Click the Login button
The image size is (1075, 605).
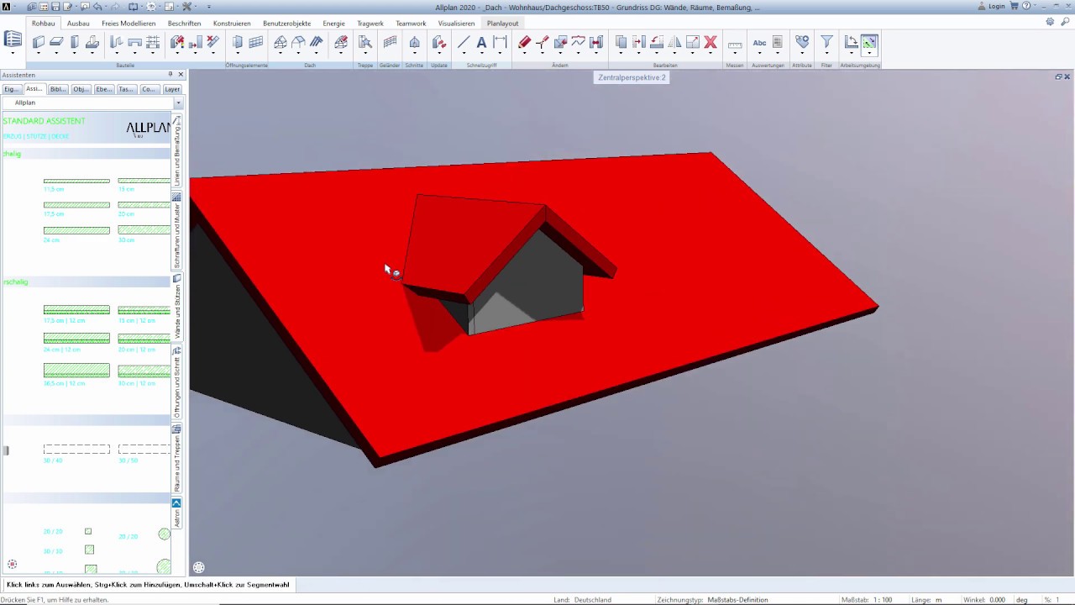coord(992,6)
